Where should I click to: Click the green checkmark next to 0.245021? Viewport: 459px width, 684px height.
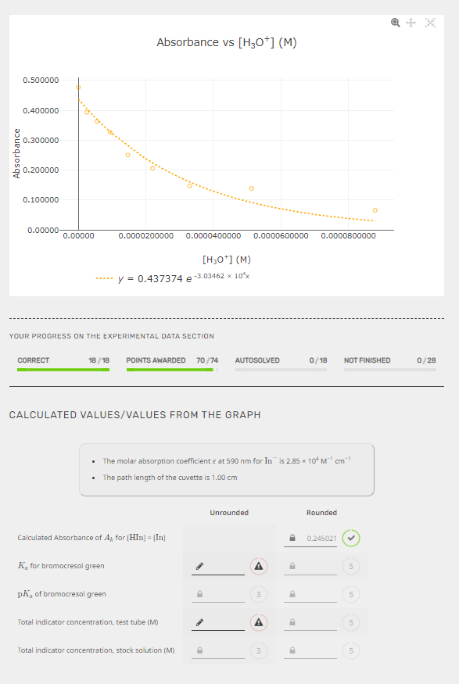(351, 538)
